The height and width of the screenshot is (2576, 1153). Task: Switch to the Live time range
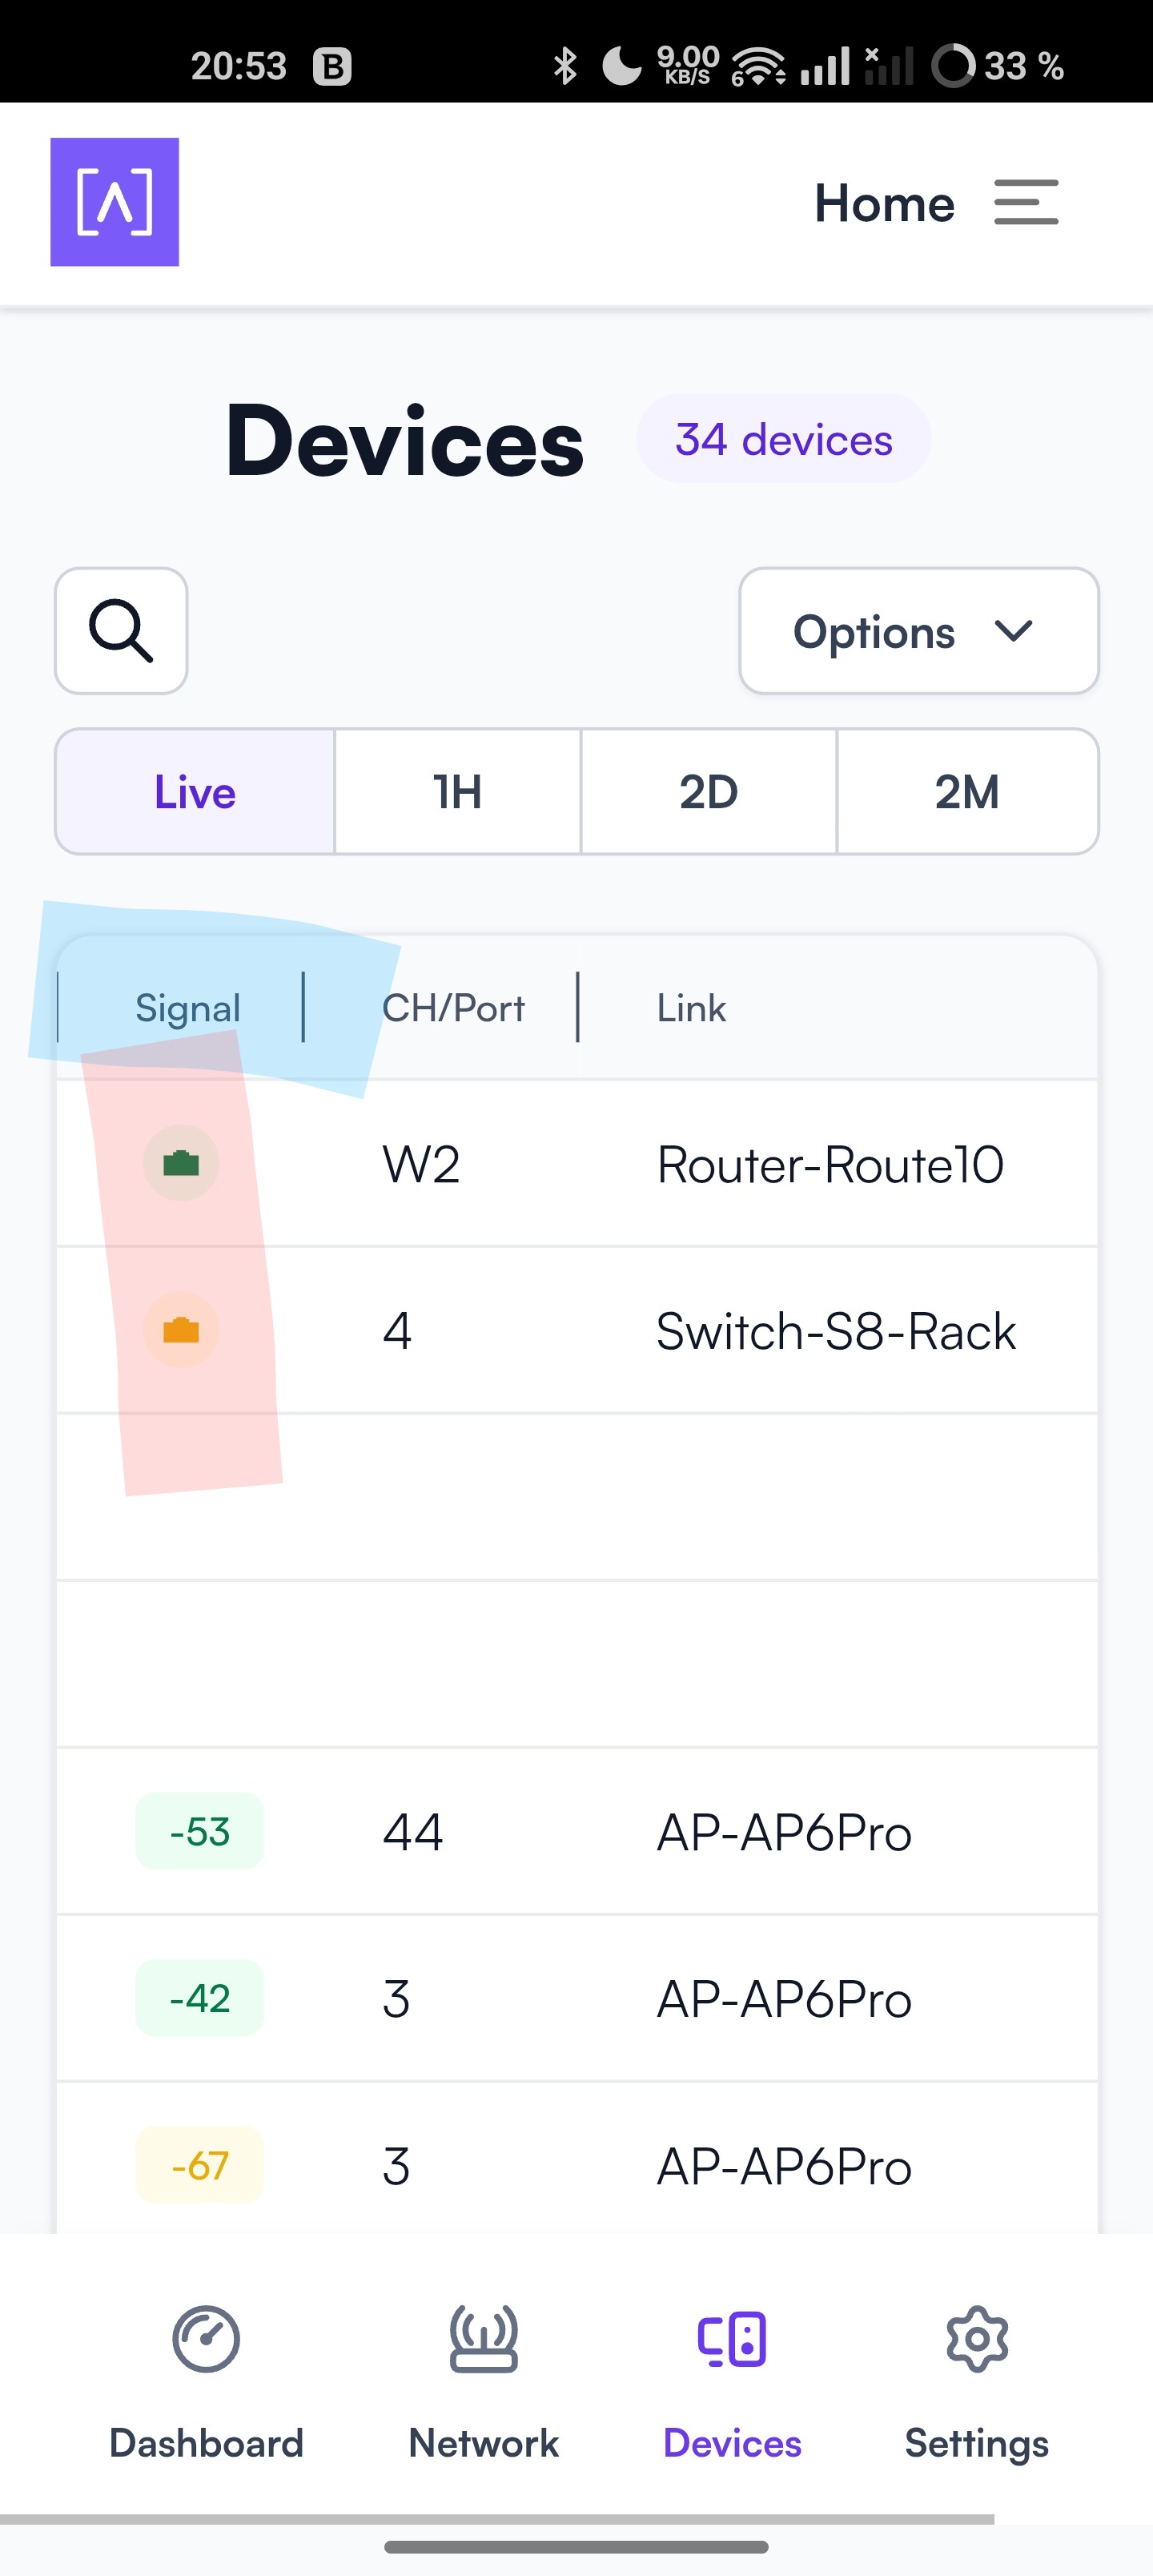pyautogui.click(x=195, y=792)
